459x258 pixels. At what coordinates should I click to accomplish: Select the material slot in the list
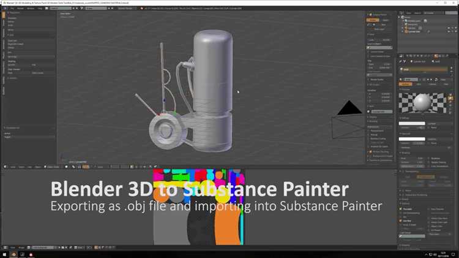(424, 69)
